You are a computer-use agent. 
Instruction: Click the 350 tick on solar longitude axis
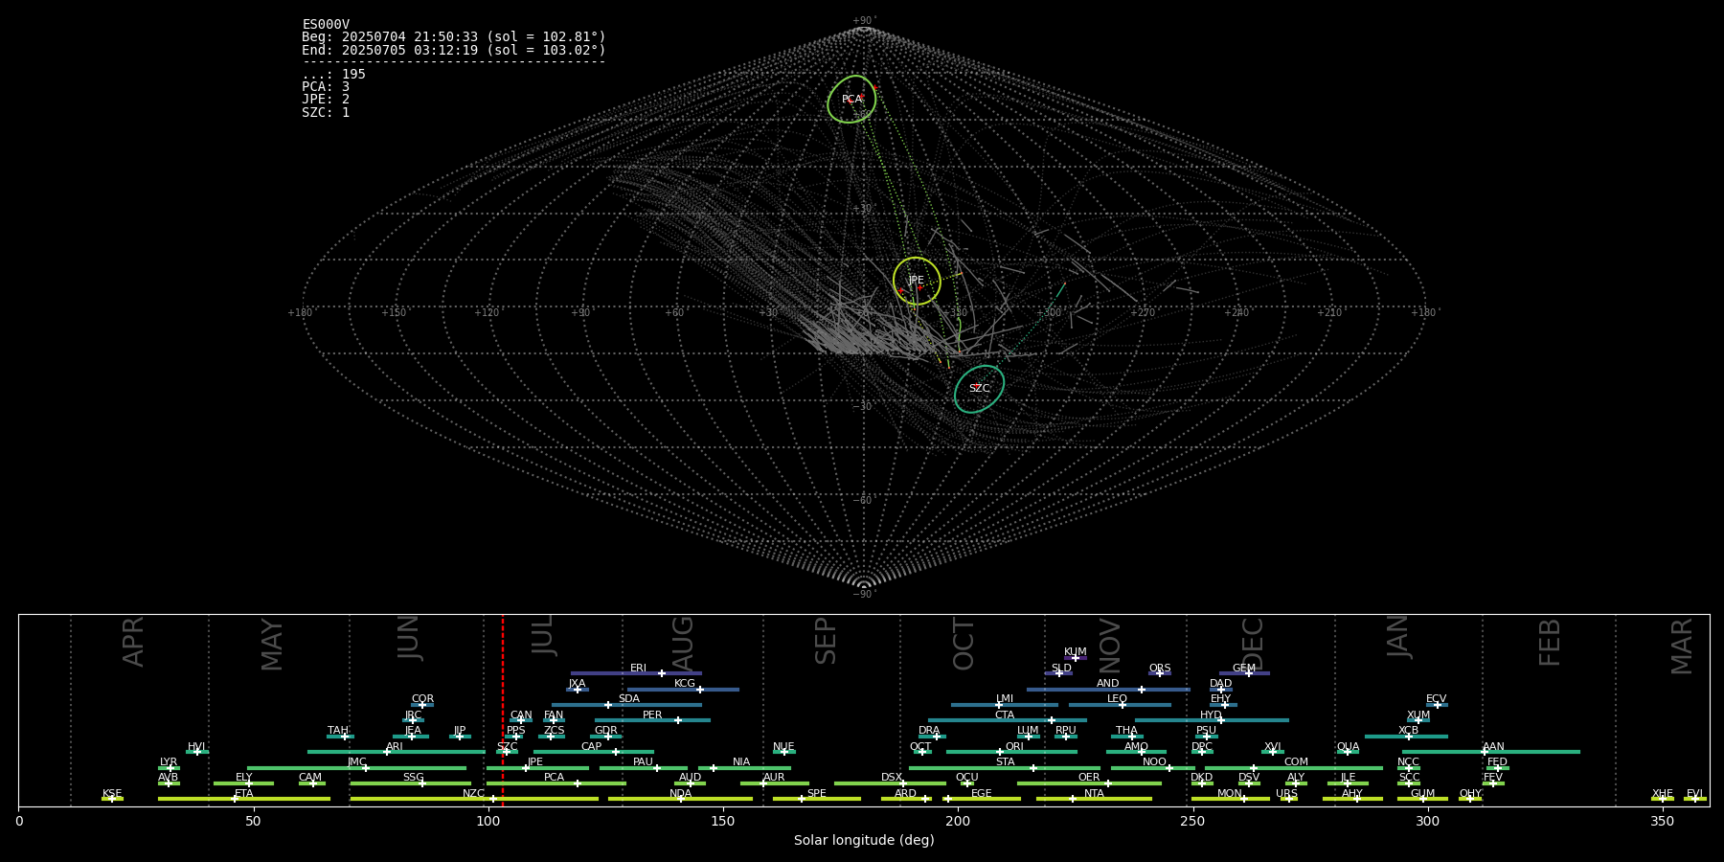tap(1663, 822)
